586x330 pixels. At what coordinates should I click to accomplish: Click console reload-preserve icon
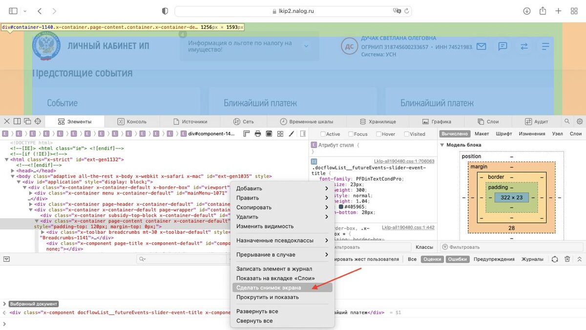click(x=555, y=259)
